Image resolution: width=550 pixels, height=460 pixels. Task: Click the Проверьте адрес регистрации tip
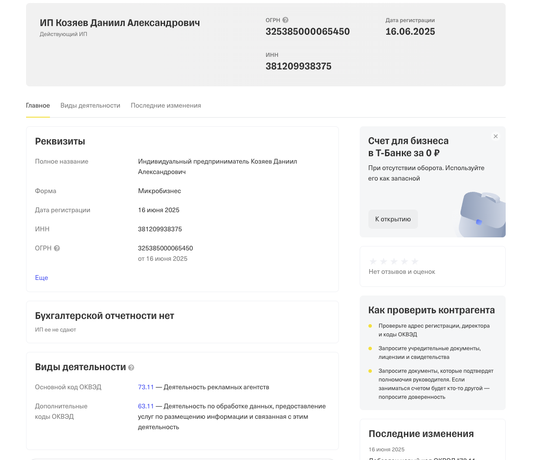(x=434, y=330)
